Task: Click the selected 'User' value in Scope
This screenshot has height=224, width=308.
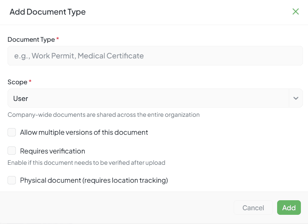Action: tap(20, 98)
